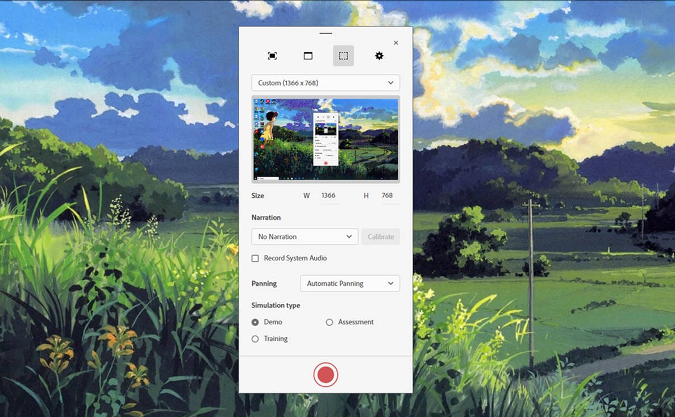
Task: Expand the No Narration dropdown
Action: (305, 237)
